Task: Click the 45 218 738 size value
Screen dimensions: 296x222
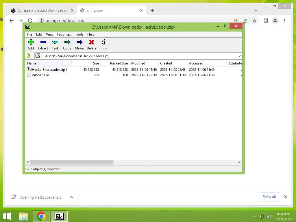Action: (91, 69)
